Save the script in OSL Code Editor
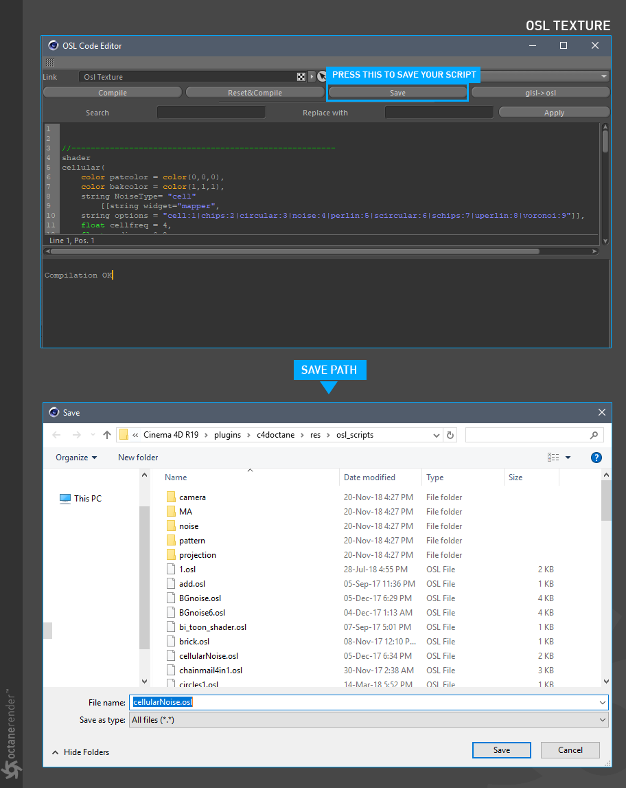 397,93
